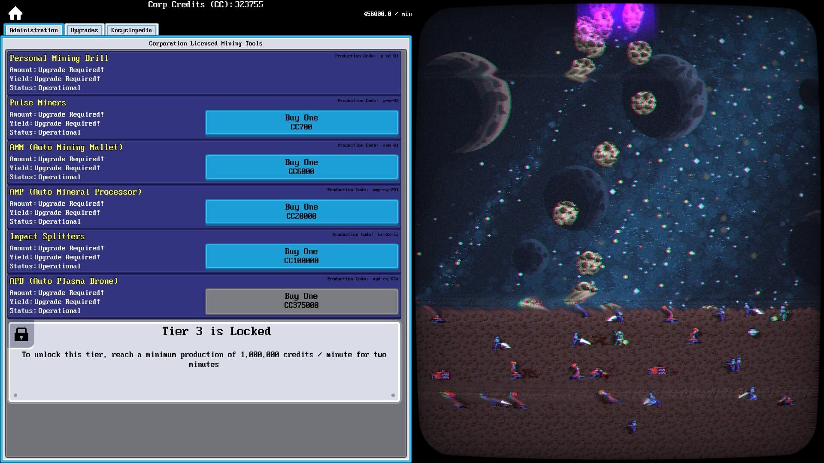Click the APD (Auto Plasma Drone) heading

(x=64, y=281)
